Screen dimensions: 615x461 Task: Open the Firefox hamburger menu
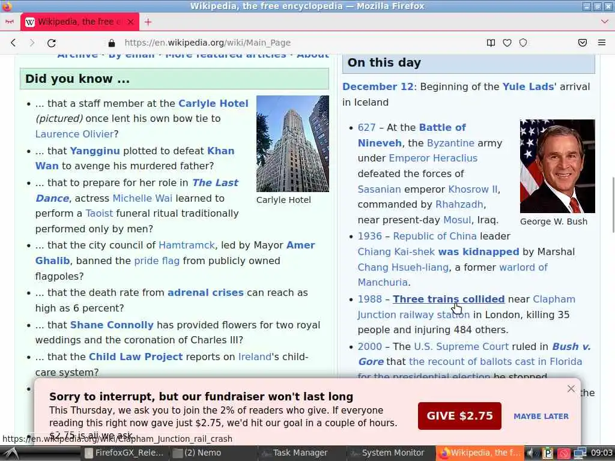[x=602, y=43]
